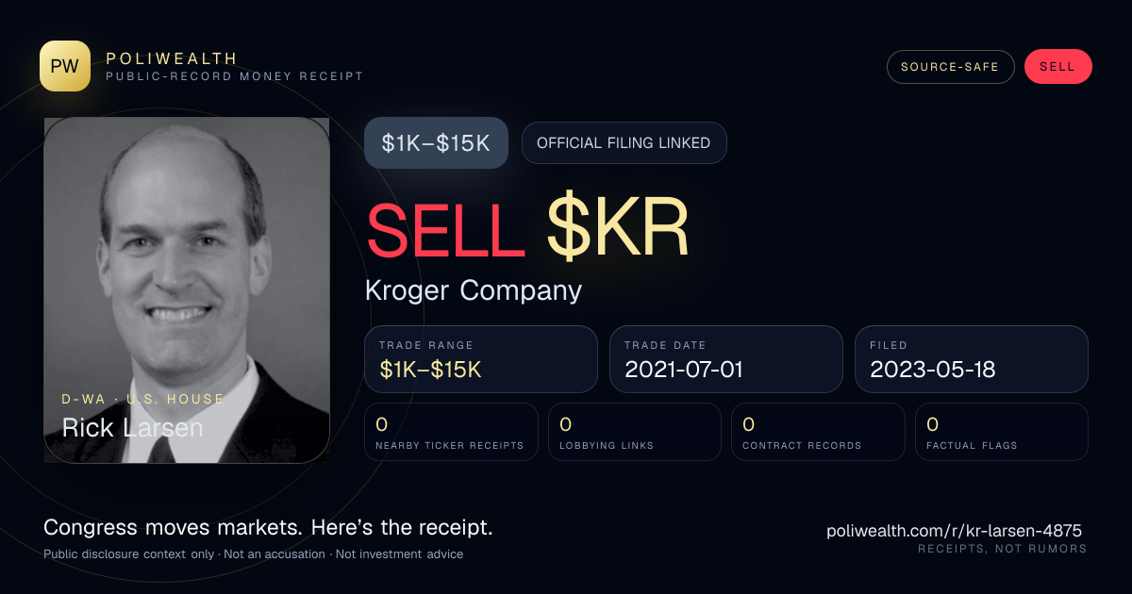The height and width of the screenshot is (594, 1132).
Task: Open the Kroger Company name
Action: click(x=474, y=290)
